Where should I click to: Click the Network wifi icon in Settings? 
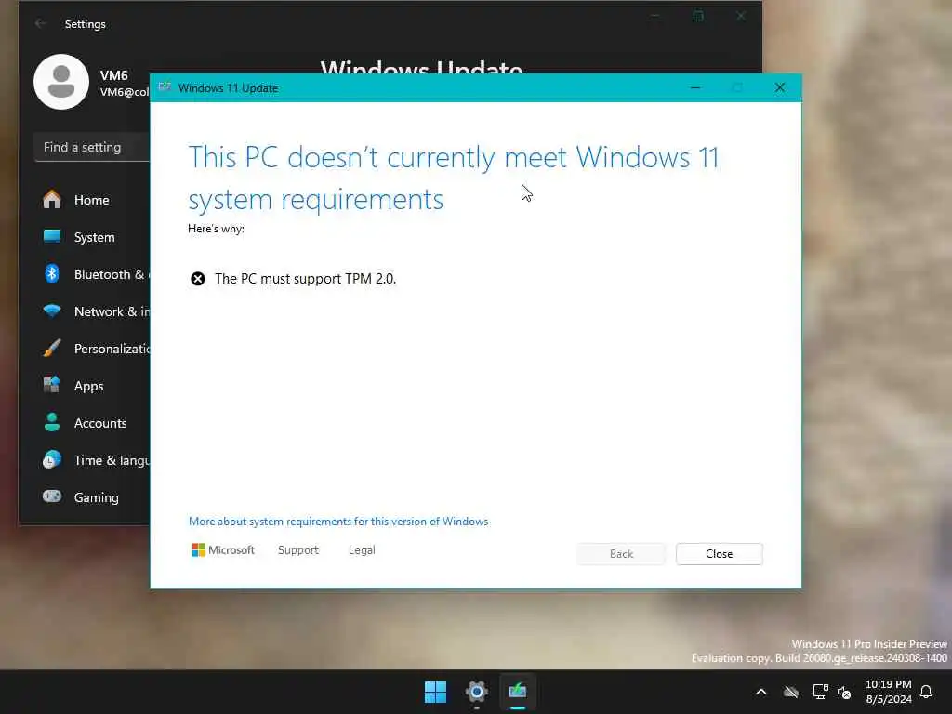(x=52, y=311)
